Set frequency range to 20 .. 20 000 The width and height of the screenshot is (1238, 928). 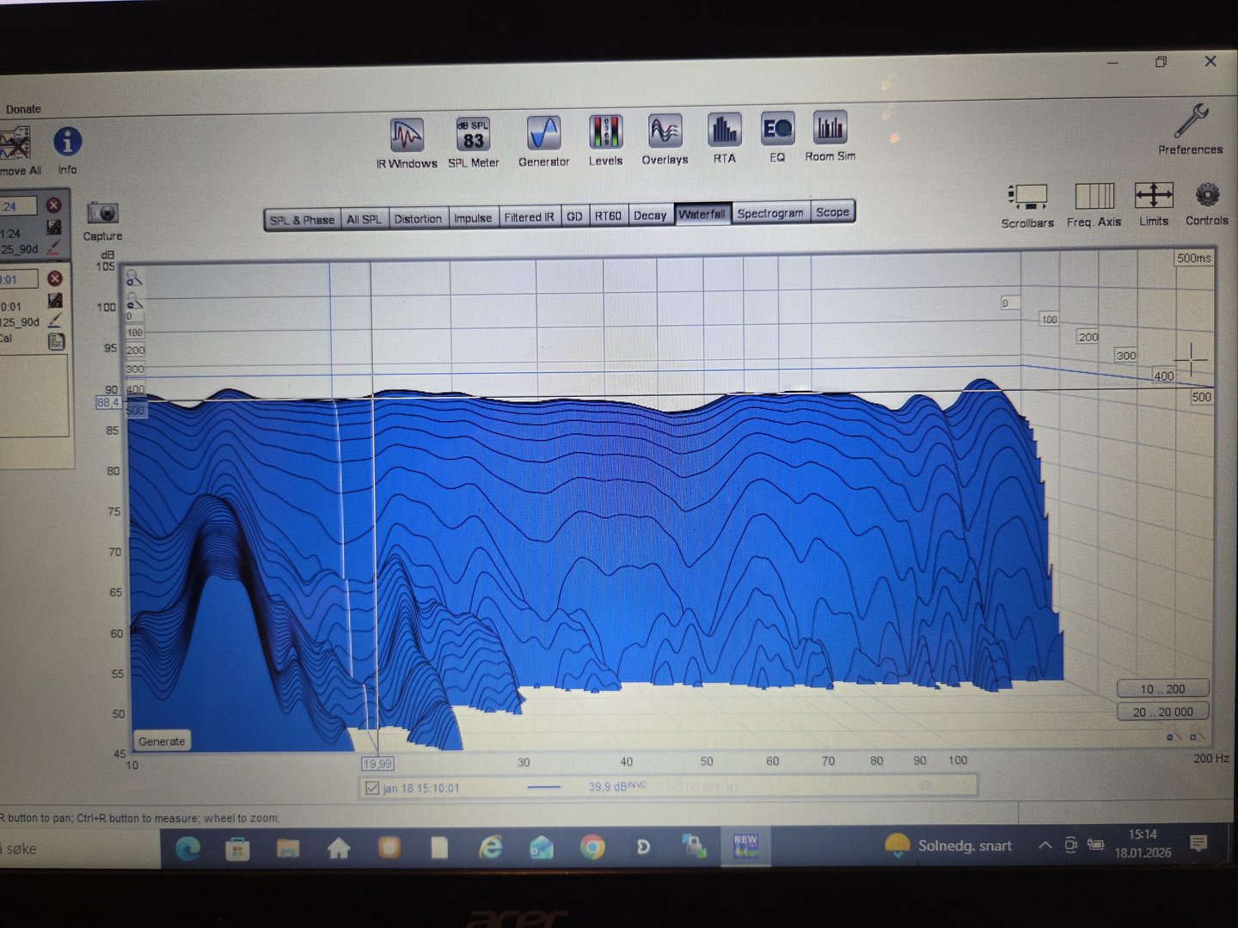pyautogui.click(x=1162, y=712)
